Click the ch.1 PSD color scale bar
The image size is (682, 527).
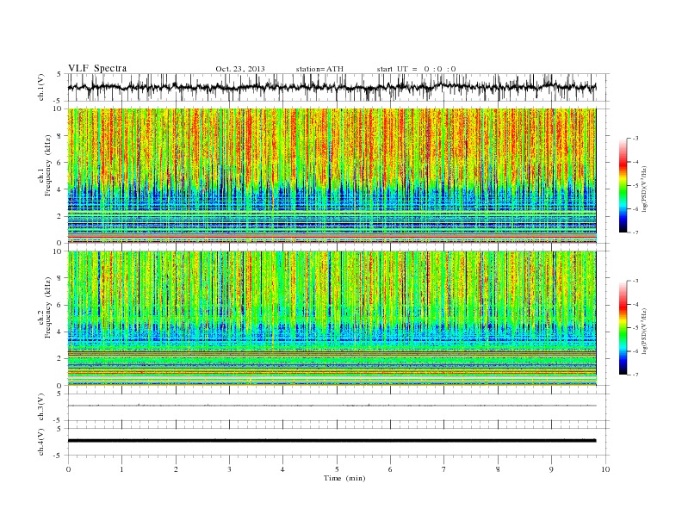point(623,185)
